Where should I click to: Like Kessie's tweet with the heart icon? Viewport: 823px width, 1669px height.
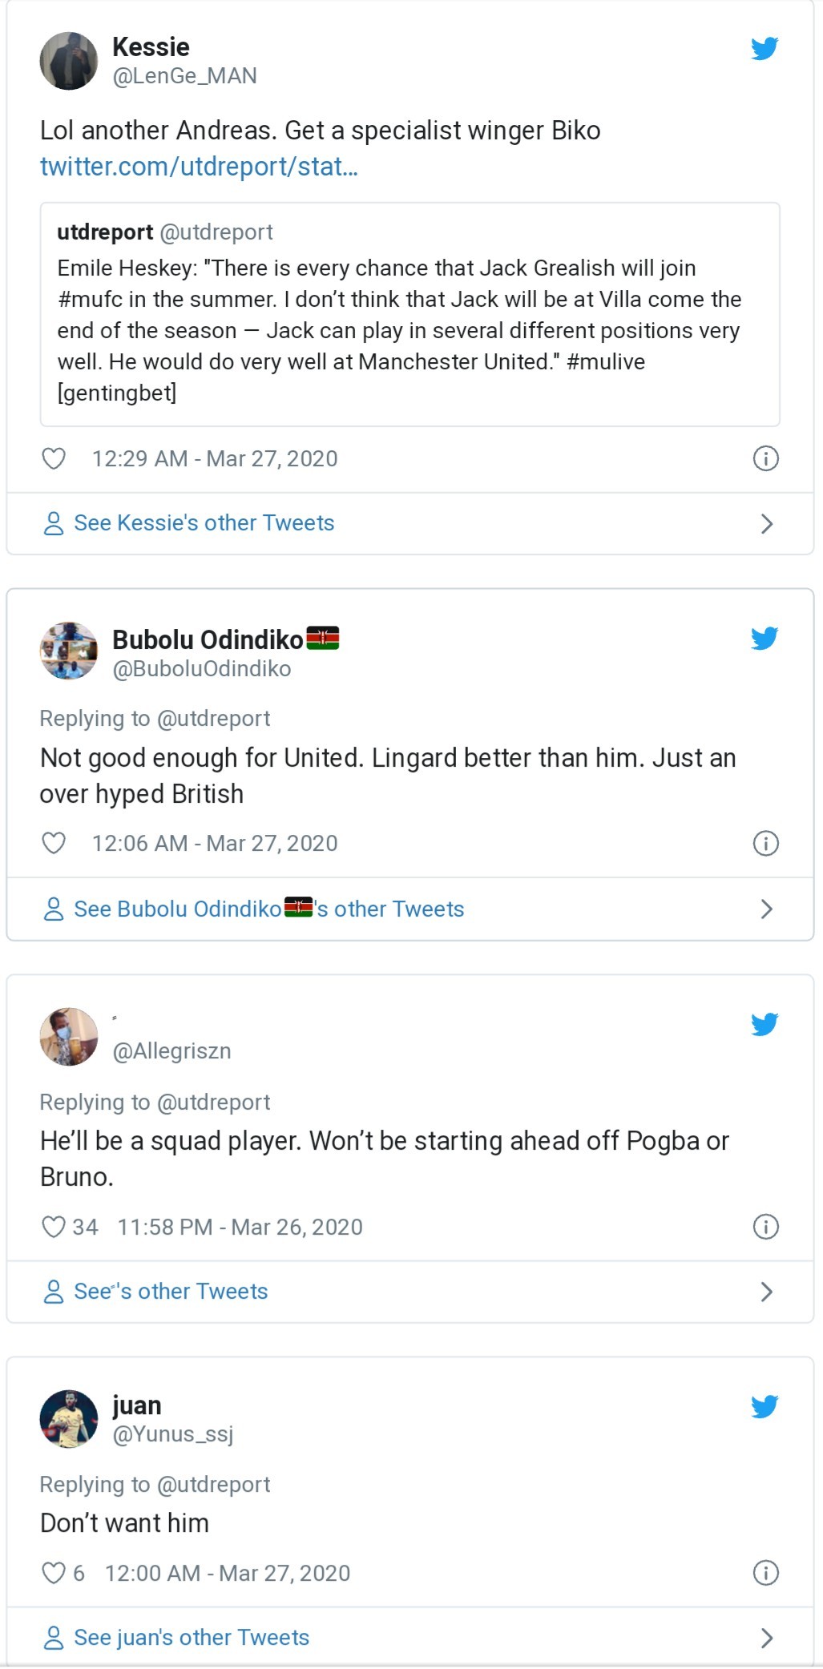tap(54, 458)
